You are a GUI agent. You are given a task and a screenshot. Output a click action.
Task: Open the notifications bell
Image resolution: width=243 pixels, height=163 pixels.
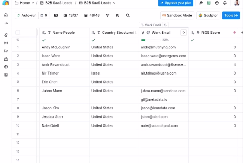(x=225, y=3)
